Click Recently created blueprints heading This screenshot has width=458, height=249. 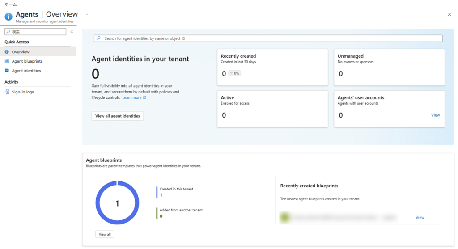point(309,186)
